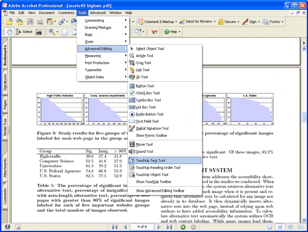
Task: Open the Print Production submenu
Action: [x=103, y=63]
